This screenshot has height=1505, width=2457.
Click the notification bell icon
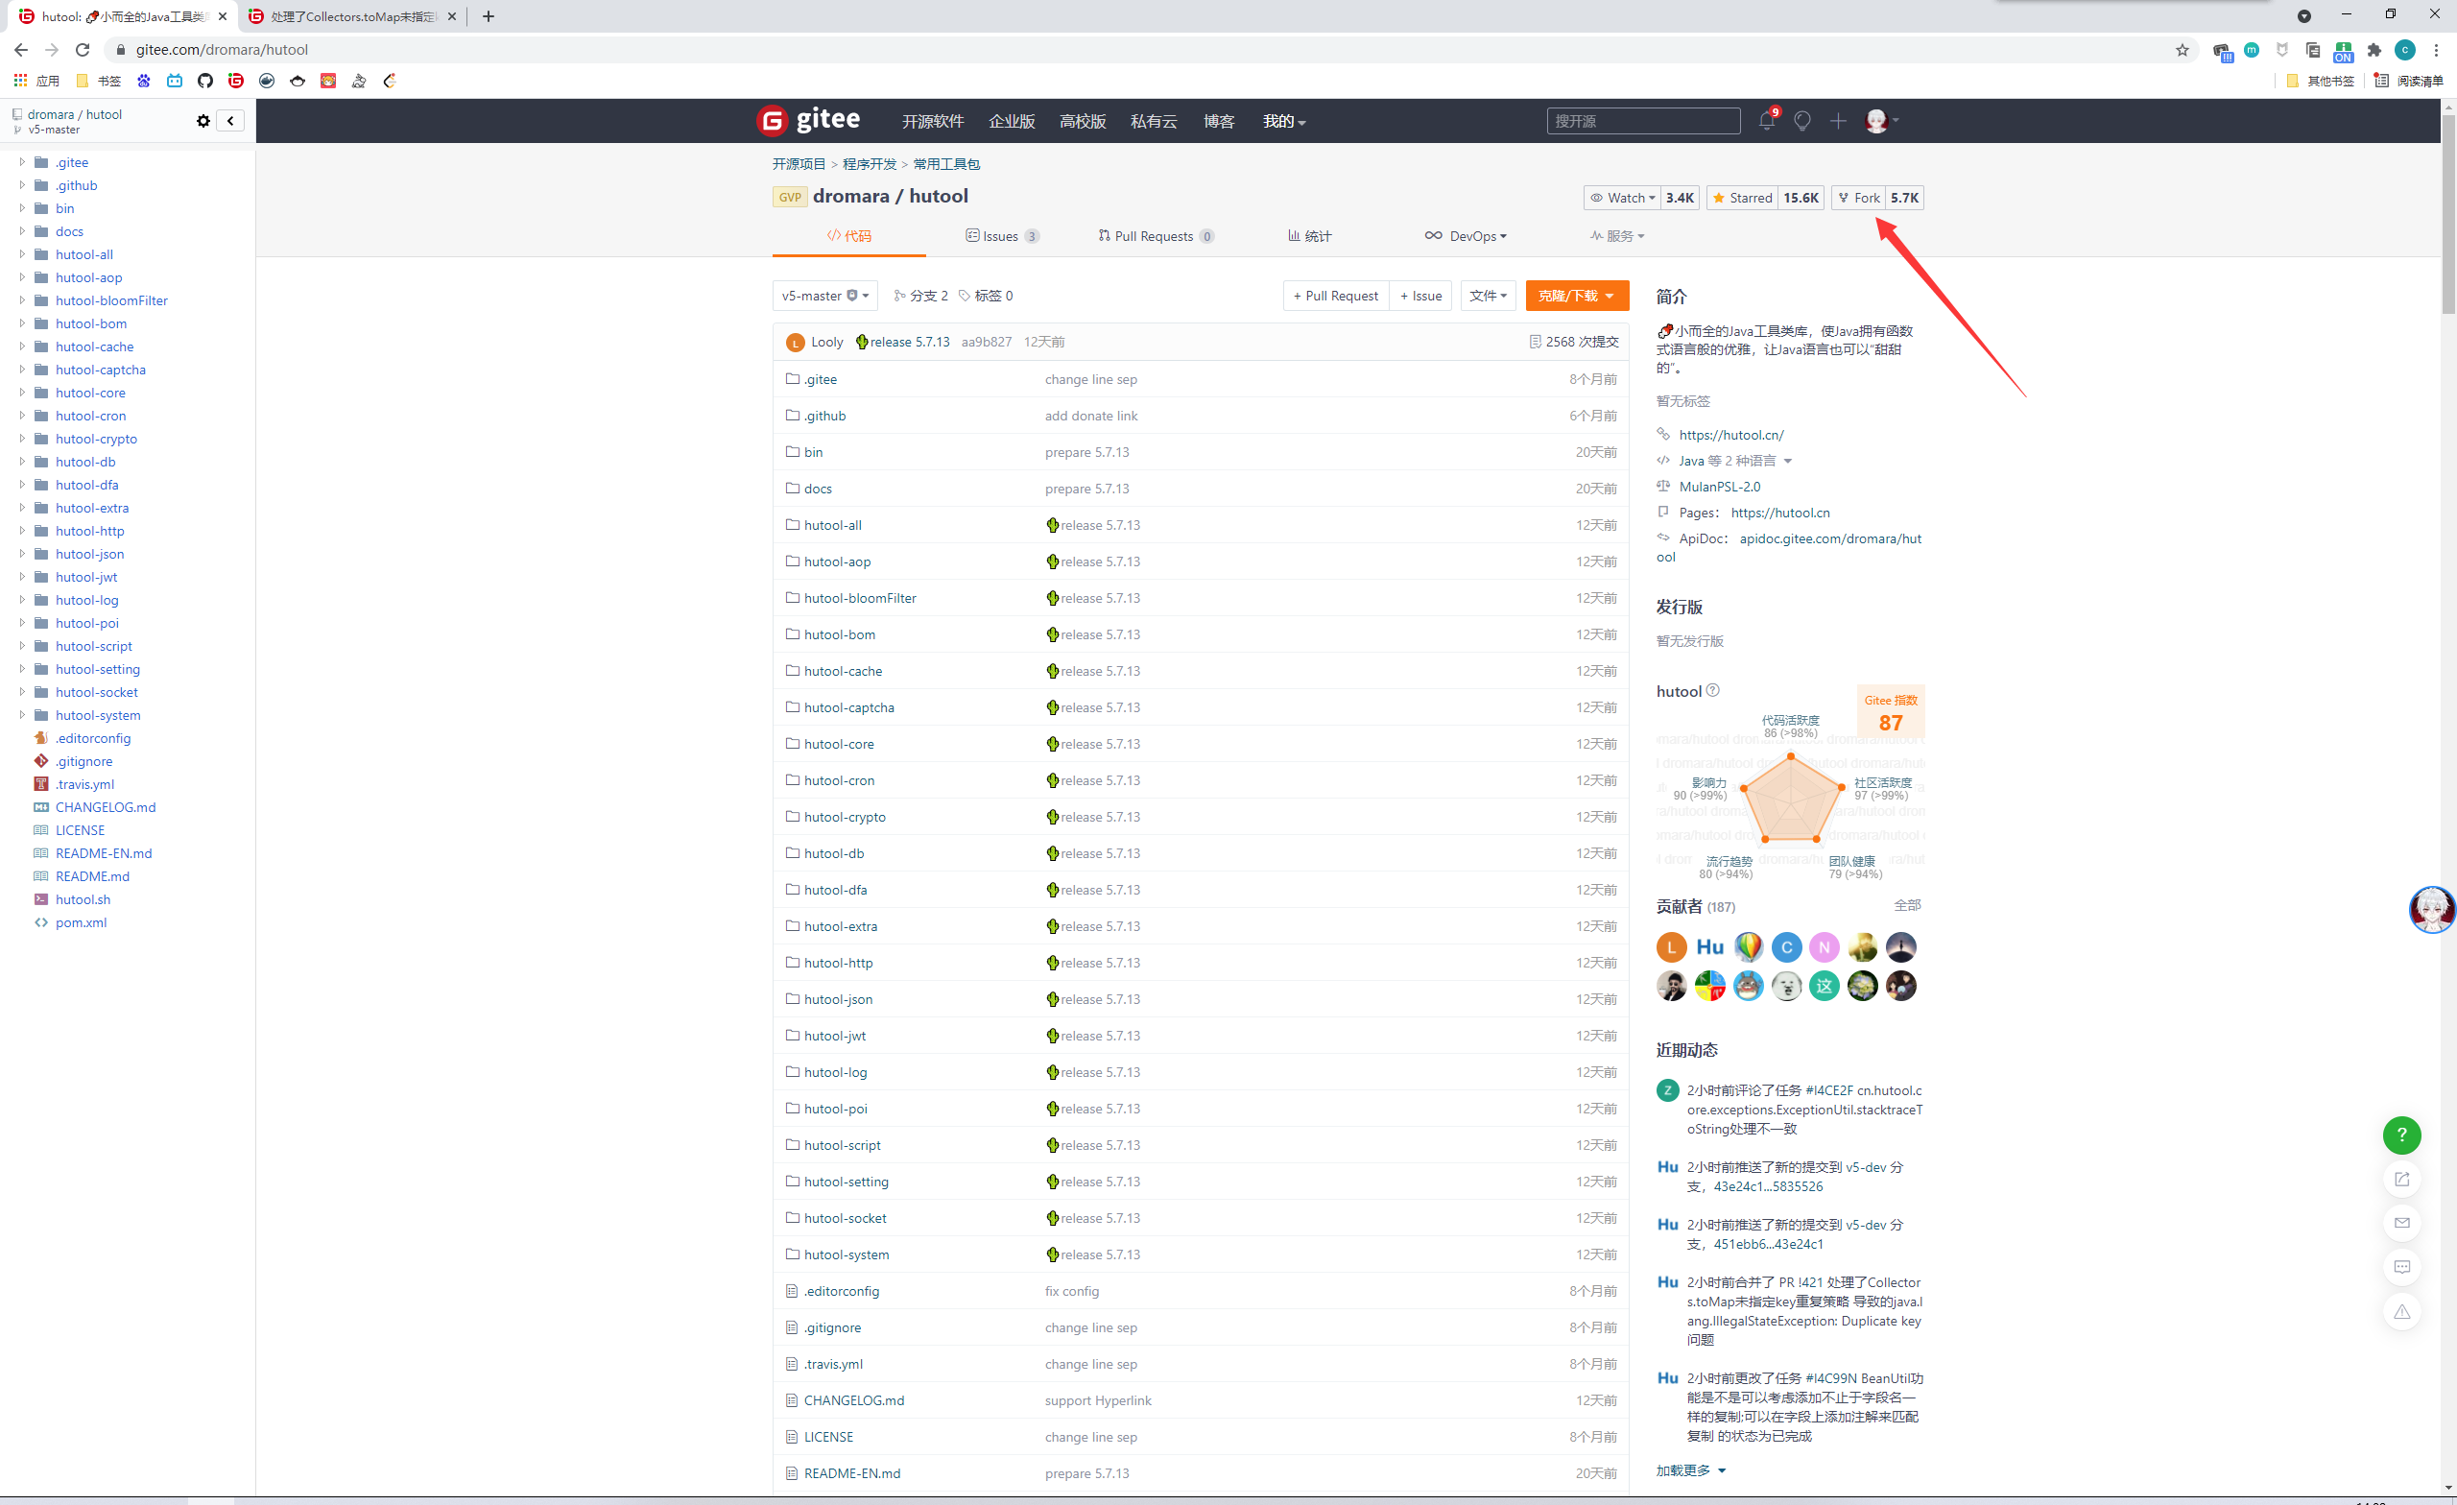1766,121
